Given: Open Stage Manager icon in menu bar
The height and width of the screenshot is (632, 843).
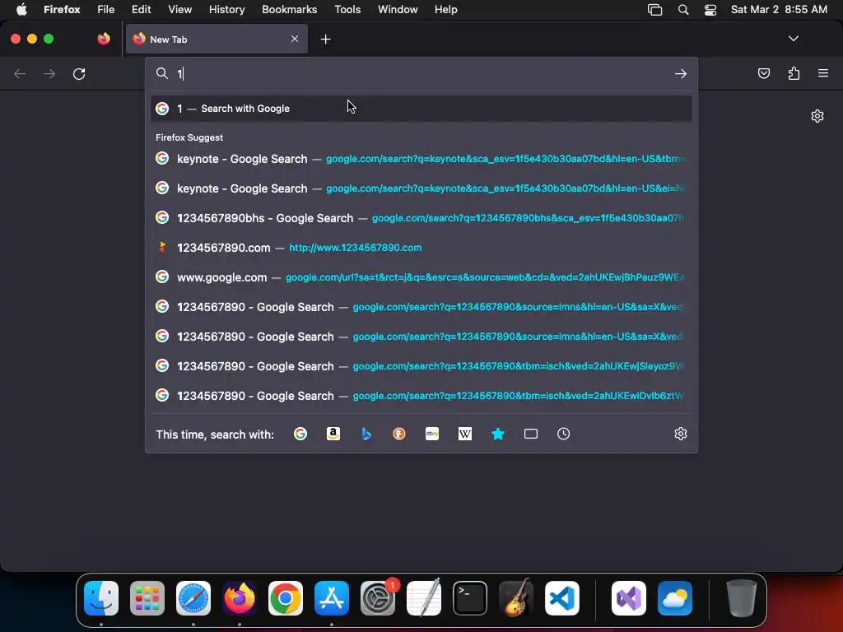Looking at the screenshot, I should point(654,10).
